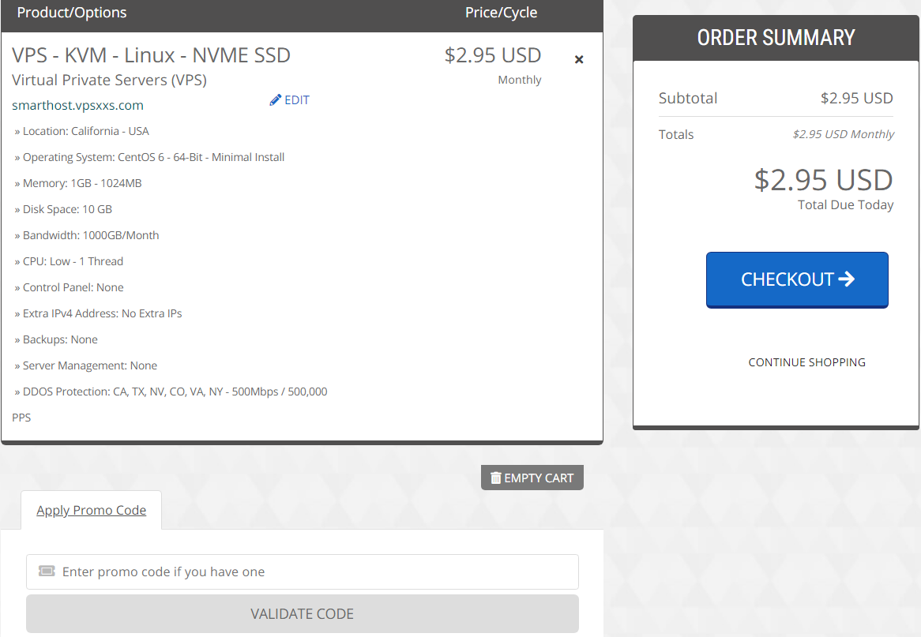
Task: Click the arrow icon on Checkout button
Action: pos(847,279)
